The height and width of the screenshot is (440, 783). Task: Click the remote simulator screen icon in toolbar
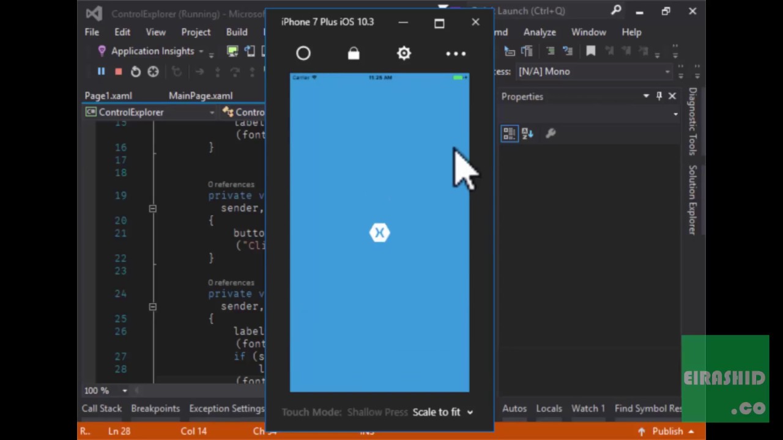click(232, 51)
